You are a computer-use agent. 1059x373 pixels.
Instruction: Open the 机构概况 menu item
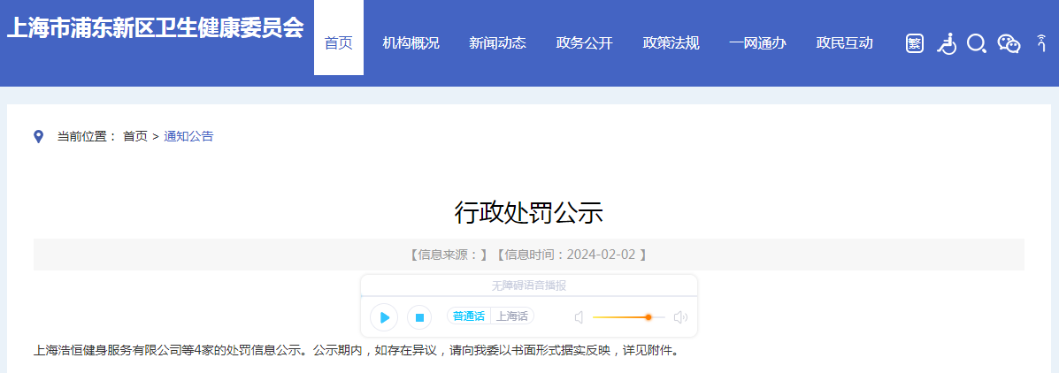[411, 43]
